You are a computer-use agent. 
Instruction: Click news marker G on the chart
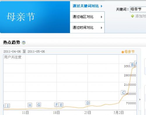(39, 105)
